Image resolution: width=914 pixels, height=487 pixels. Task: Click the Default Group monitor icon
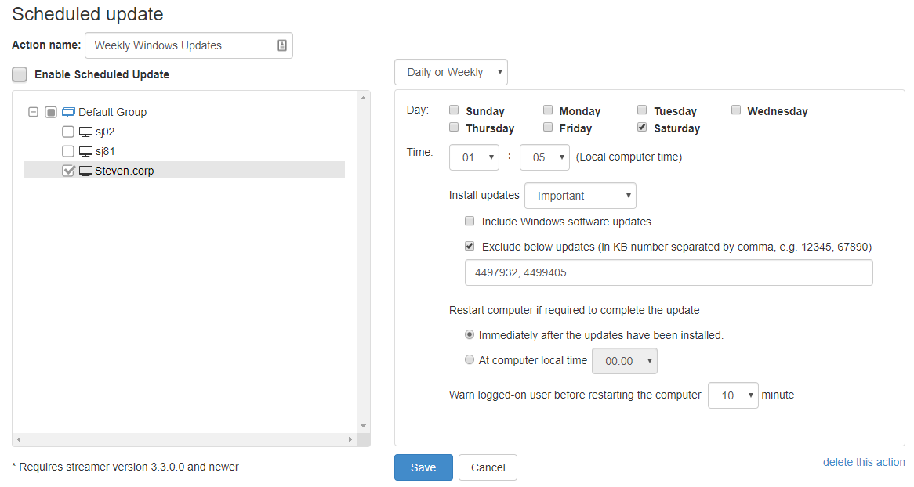(x=68, y=112)
